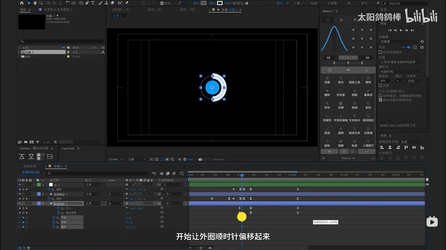This screenshot has height=250, width=446.
Task: Collapse layer 3 形状图层 1 twirl arrow
Action: coord(35,203)
